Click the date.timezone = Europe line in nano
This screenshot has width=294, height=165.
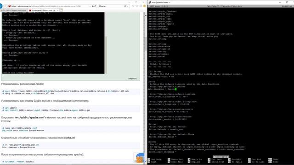pyautogui.click(x=162, y=89)
